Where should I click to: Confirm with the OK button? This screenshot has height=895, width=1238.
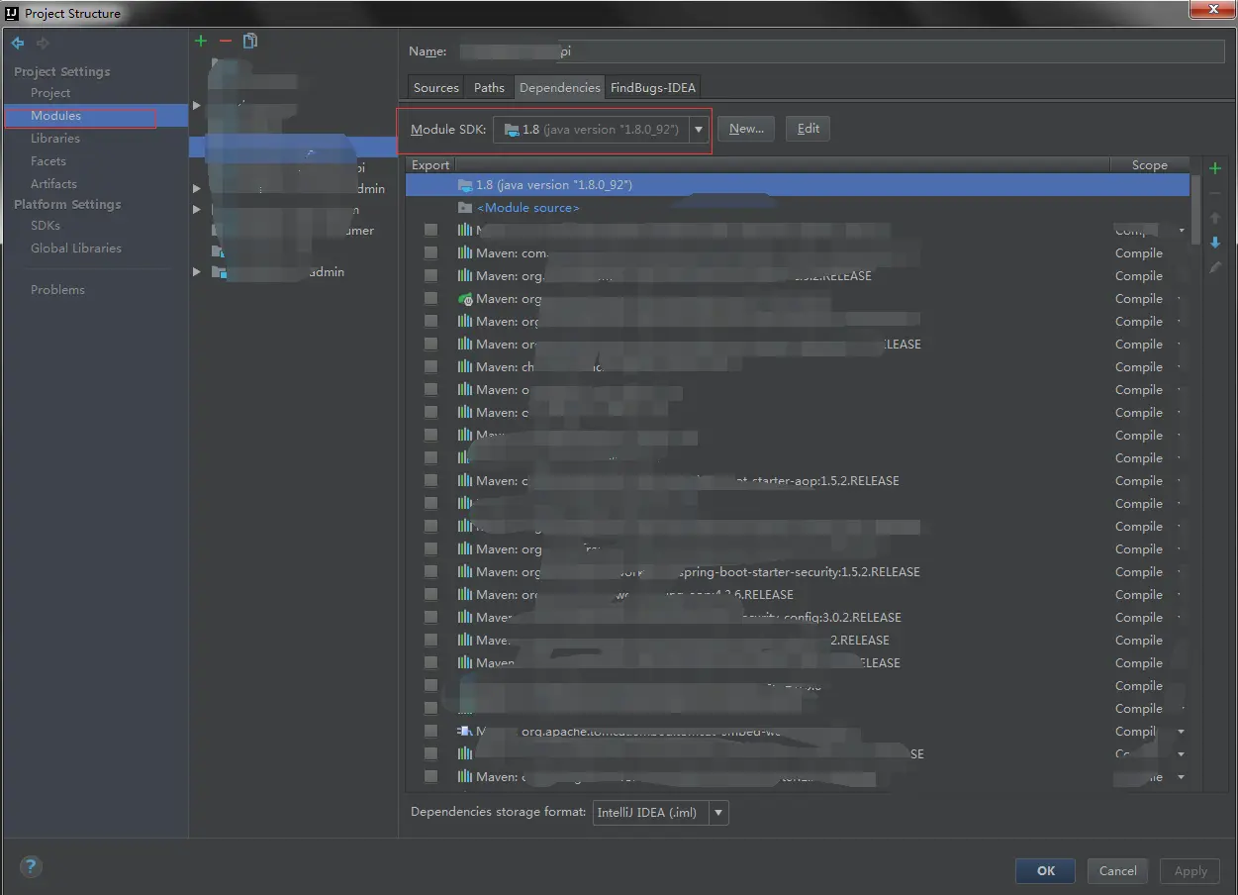[1046, 871]
